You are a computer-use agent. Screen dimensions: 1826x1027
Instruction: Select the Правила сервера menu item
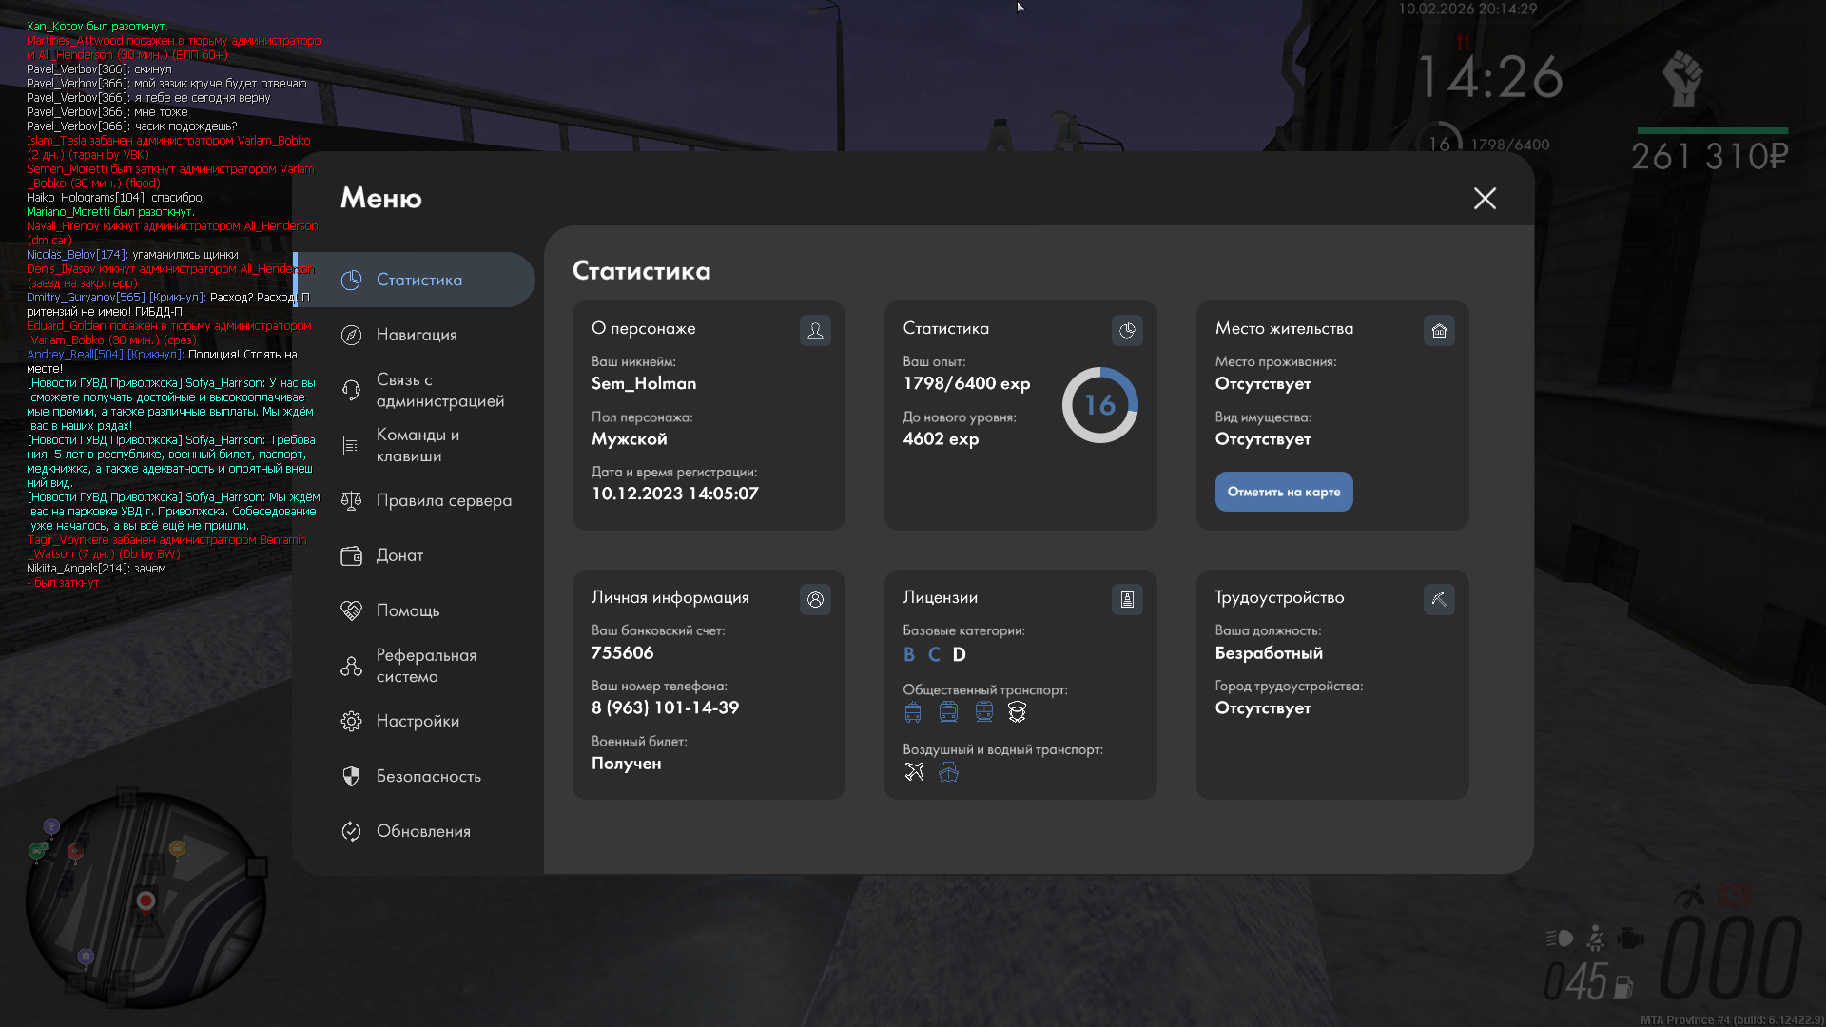pos(443,500)
